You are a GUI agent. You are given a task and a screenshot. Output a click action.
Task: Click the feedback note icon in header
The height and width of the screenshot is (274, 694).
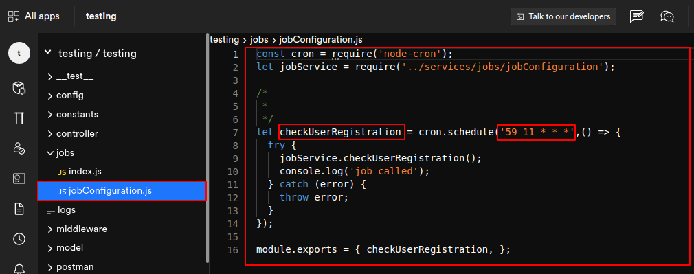636,16
